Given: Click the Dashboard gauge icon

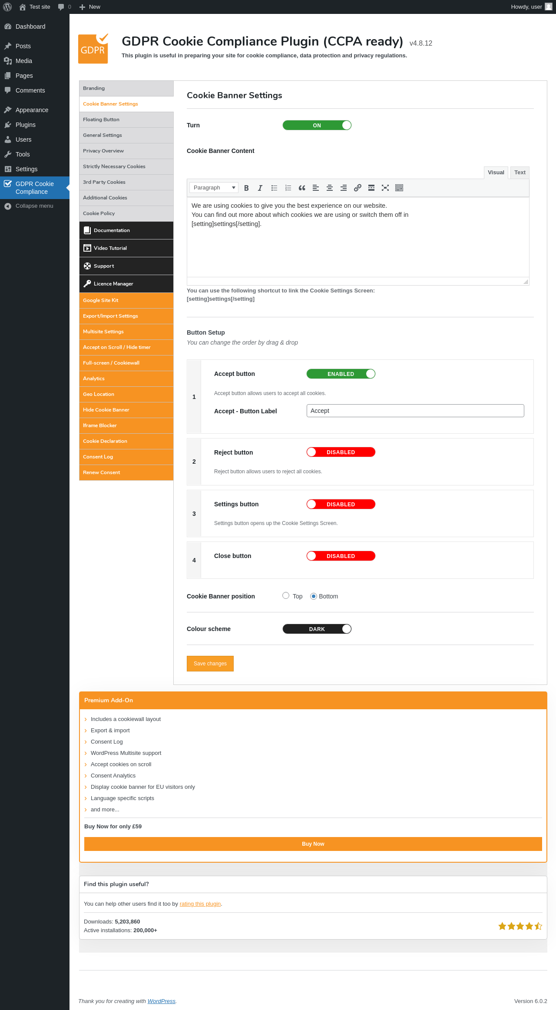Looking at the screenshot, I should coord(8,27).
